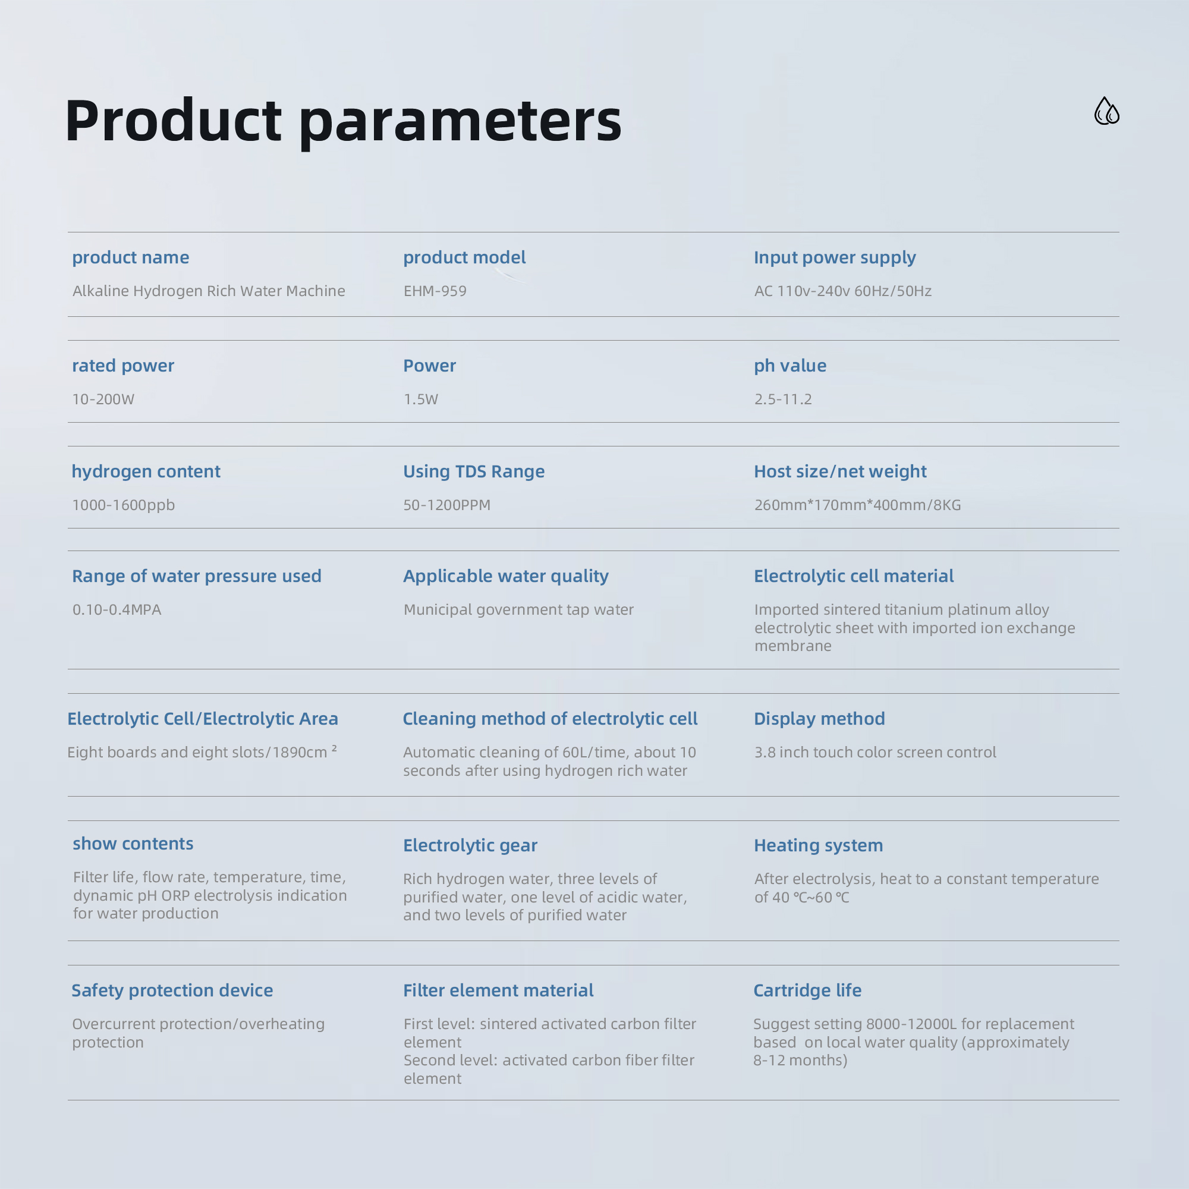
Task: Click the show contents label
Action: 133,844
